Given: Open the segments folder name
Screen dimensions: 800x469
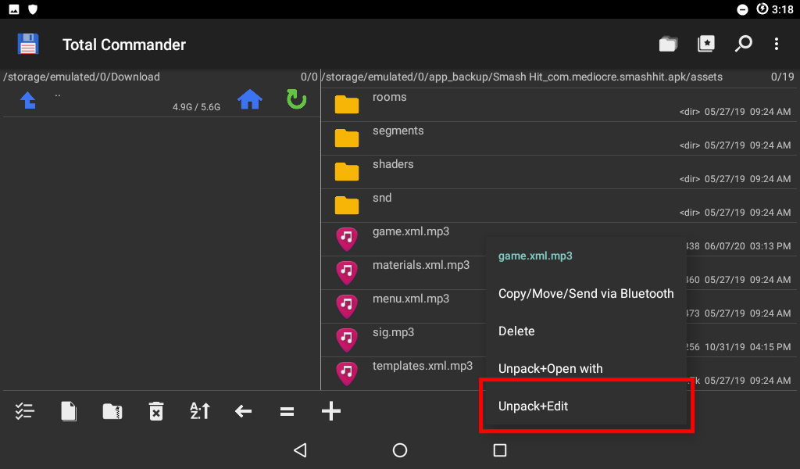Looking at the screenshot, I should click(398, 131).
